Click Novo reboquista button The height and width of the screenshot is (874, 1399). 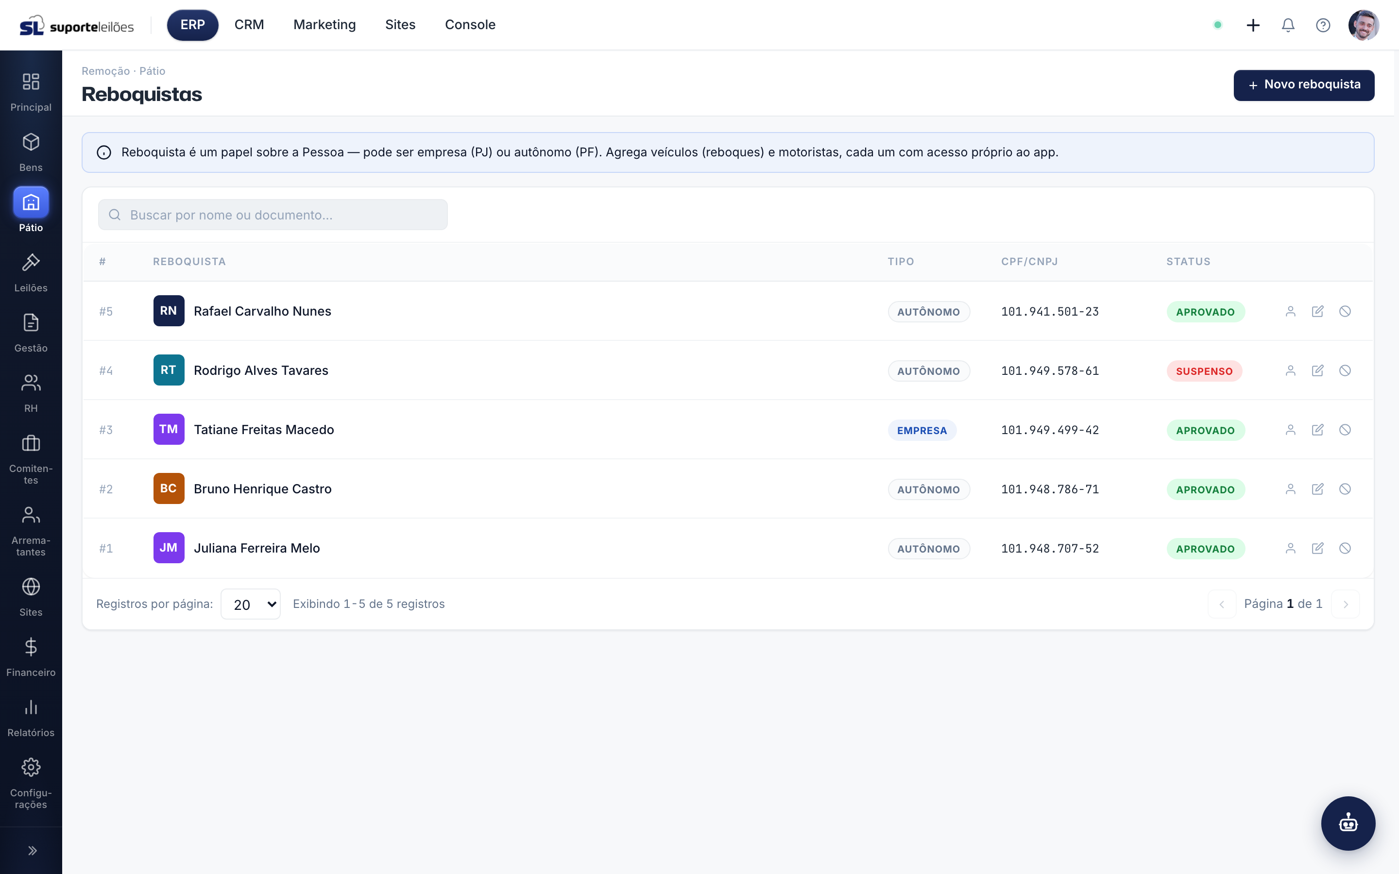click(x=1304, y=85)
